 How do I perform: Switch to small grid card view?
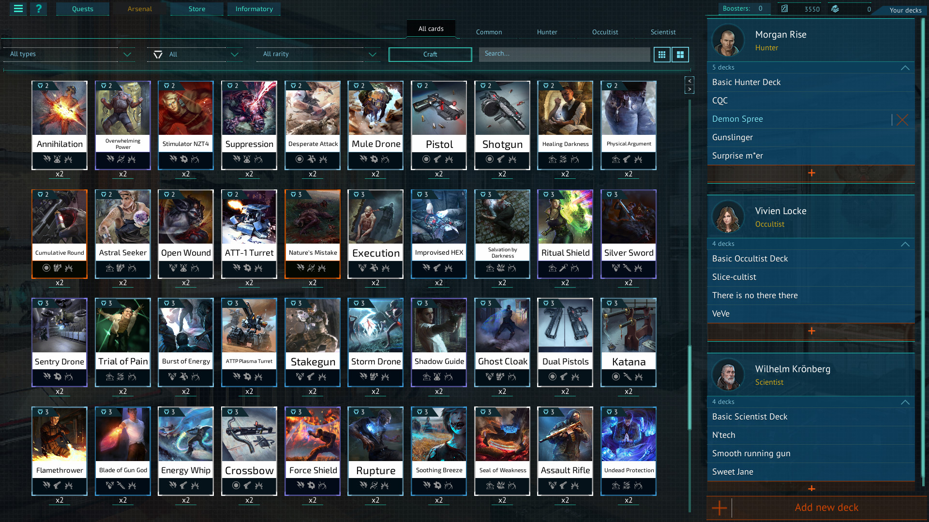pos(662,55)
